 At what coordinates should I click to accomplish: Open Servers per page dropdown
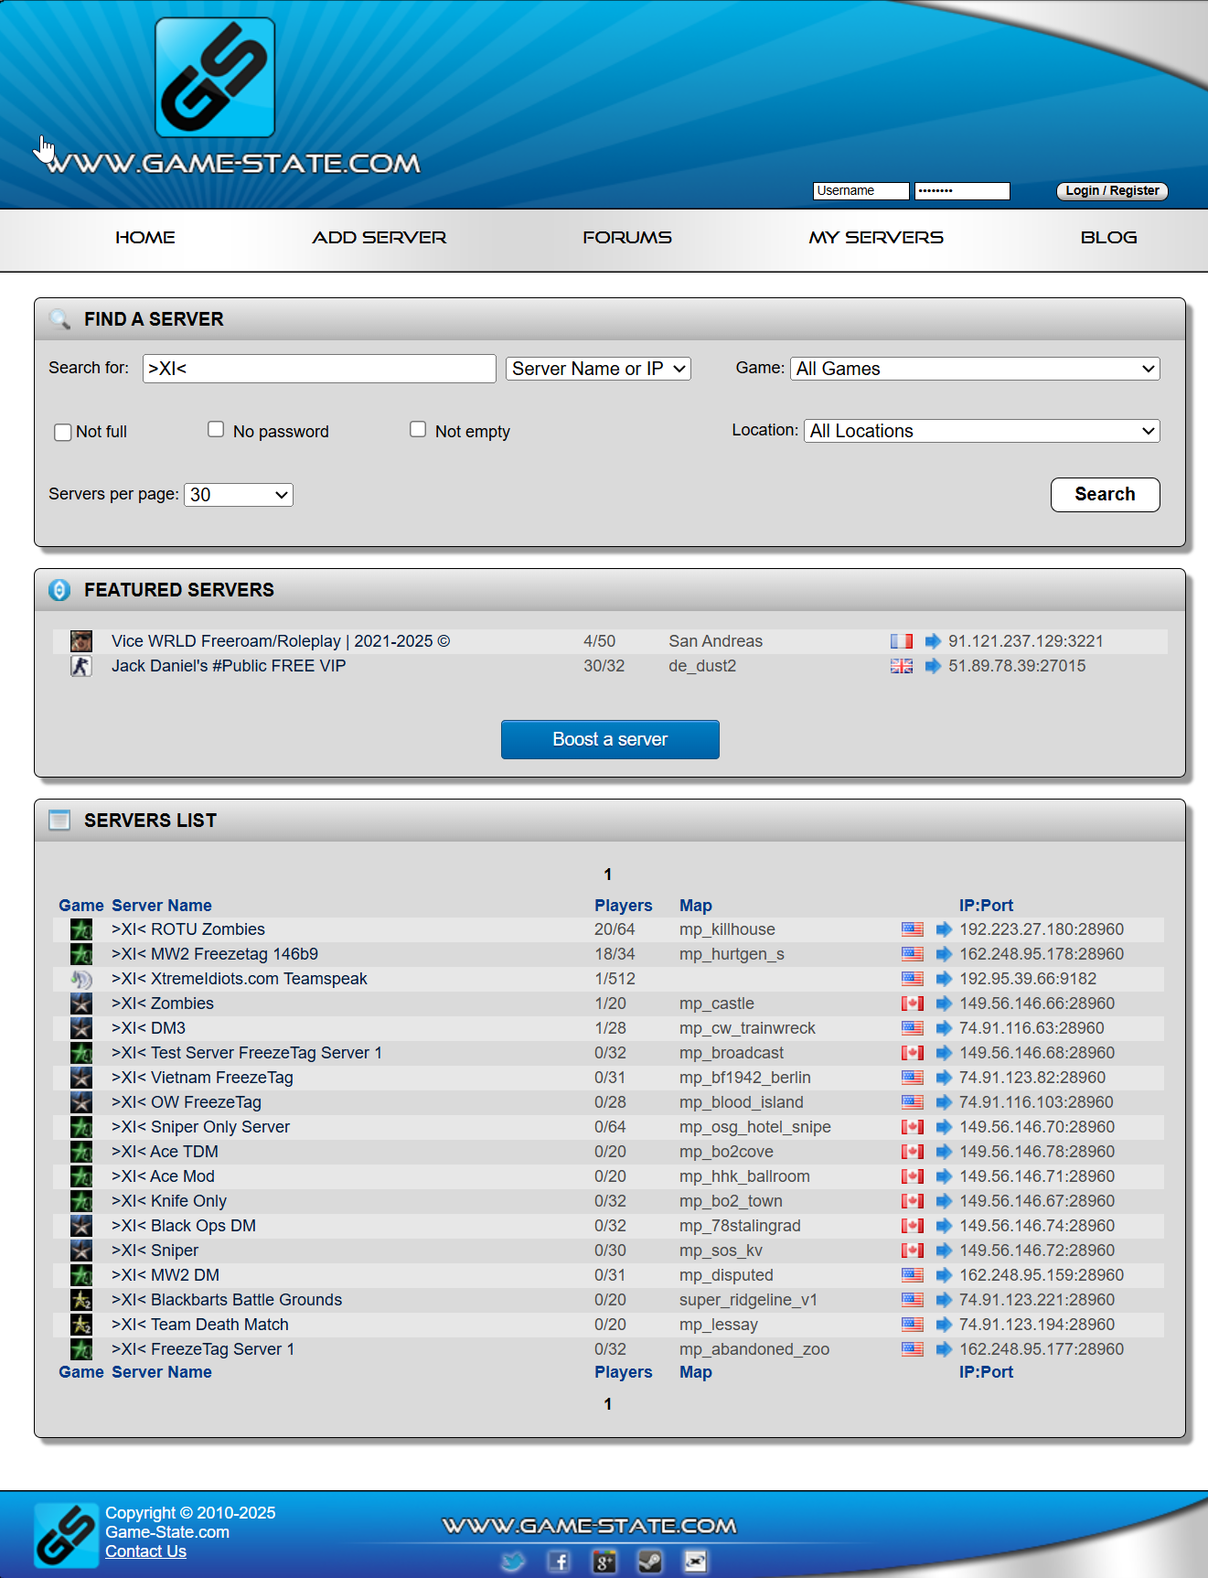coord(239,495)
